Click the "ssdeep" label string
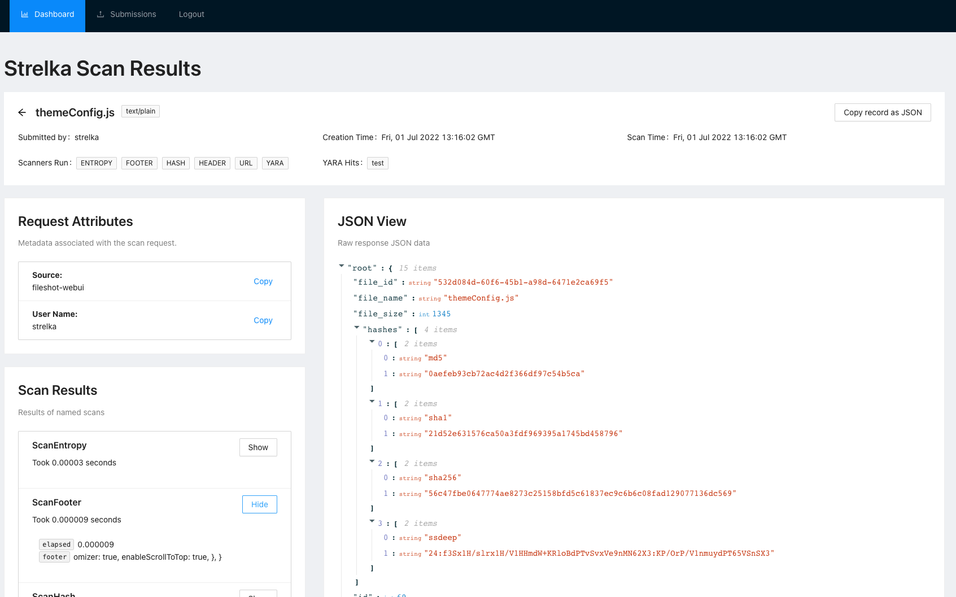The image size is (956, 597). 443,538
